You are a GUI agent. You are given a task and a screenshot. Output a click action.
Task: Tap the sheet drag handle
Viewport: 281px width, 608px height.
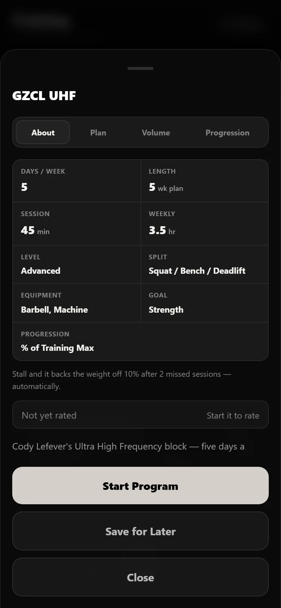(140, 68)
